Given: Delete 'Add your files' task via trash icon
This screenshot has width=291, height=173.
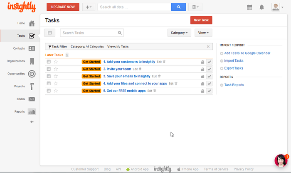Looking at the screenshot, I should click(x=176, y=83).
